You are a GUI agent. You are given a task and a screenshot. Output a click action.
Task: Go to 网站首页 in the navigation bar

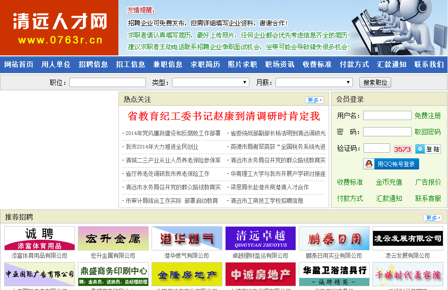point(19,64)
